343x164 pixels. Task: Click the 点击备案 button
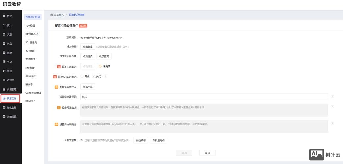[88, 47]
